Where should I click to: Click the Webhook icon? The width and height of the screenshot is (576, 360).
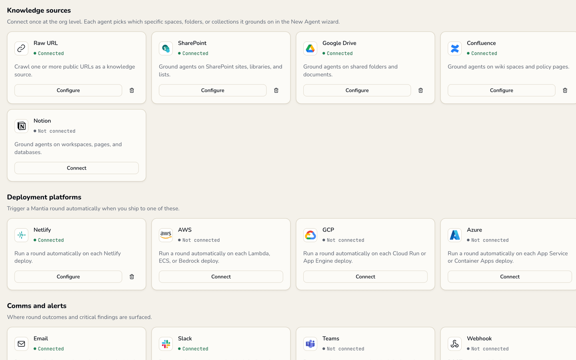click(454, 344)
